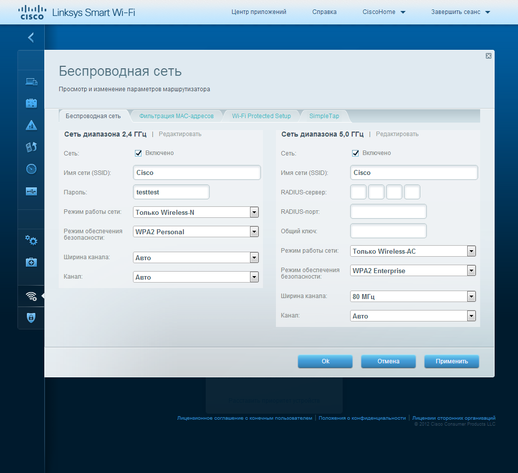
Task: Open Troubleshooting first-aid icon
Action: point(31,262)
